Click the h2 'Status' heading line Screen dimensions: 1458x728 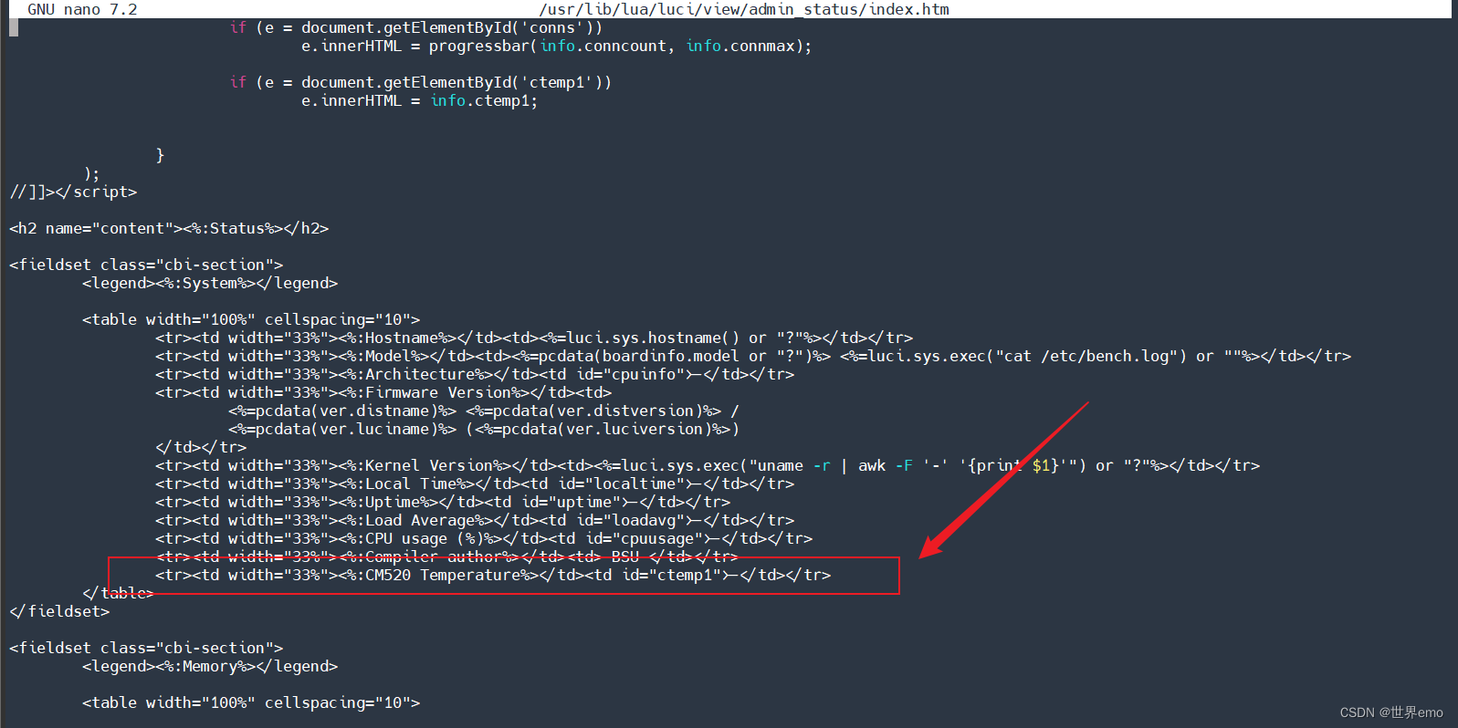click(169, 228)
